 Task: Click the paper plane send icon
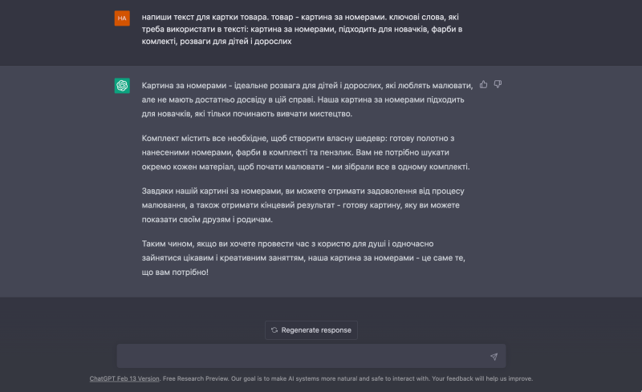pyautogui.click(x=494, y=357)
